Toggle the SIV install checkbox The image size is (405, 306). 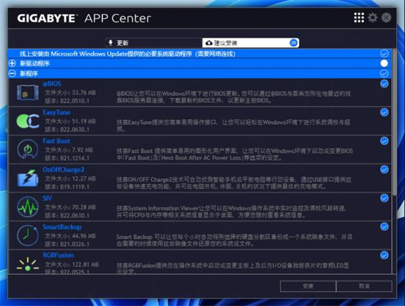[x=384, y=197]
